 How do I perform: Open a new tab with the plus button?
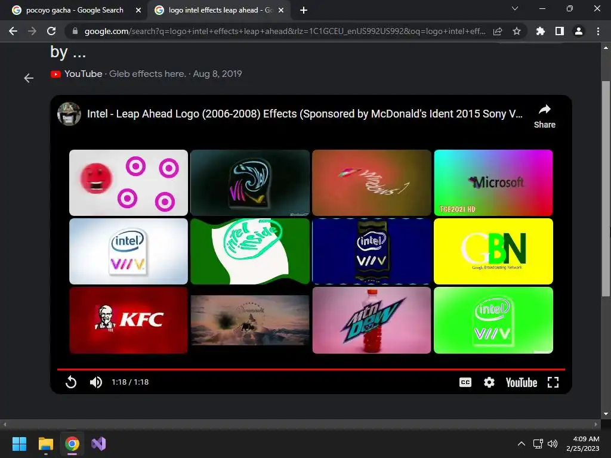click(304, 11)
